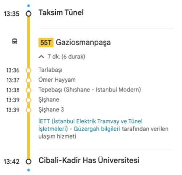Click the Gaziosmanpaşa route direction label
Viewport: 182px width, 175px height.
point(83,43)
